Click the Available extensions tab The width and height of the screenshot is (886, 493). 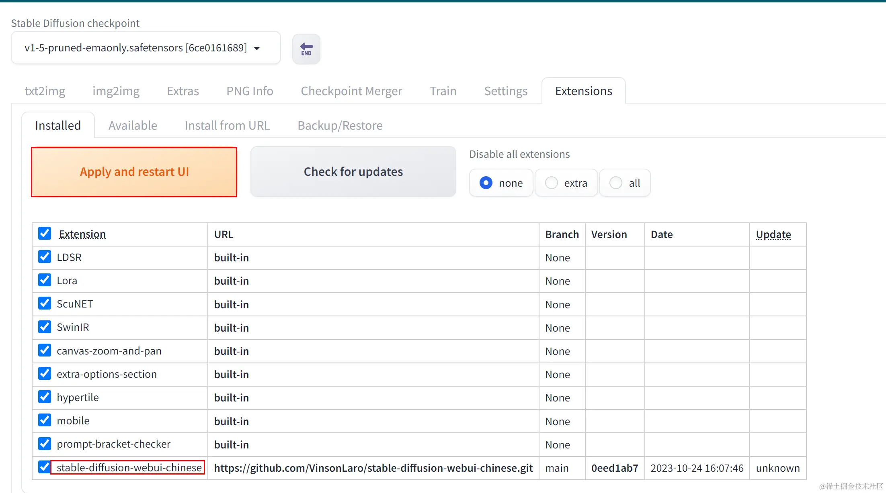pyautogui.click(x=133, y=125)
